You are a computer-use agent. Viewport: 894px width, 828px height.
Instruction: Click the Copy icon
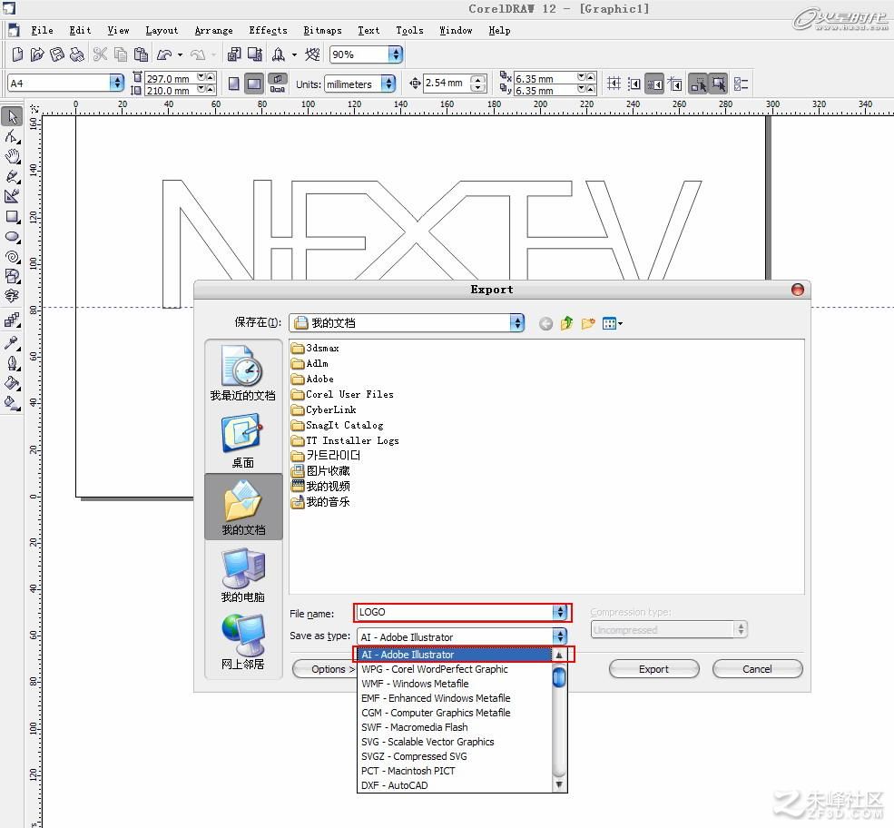(x=121, y=54)
